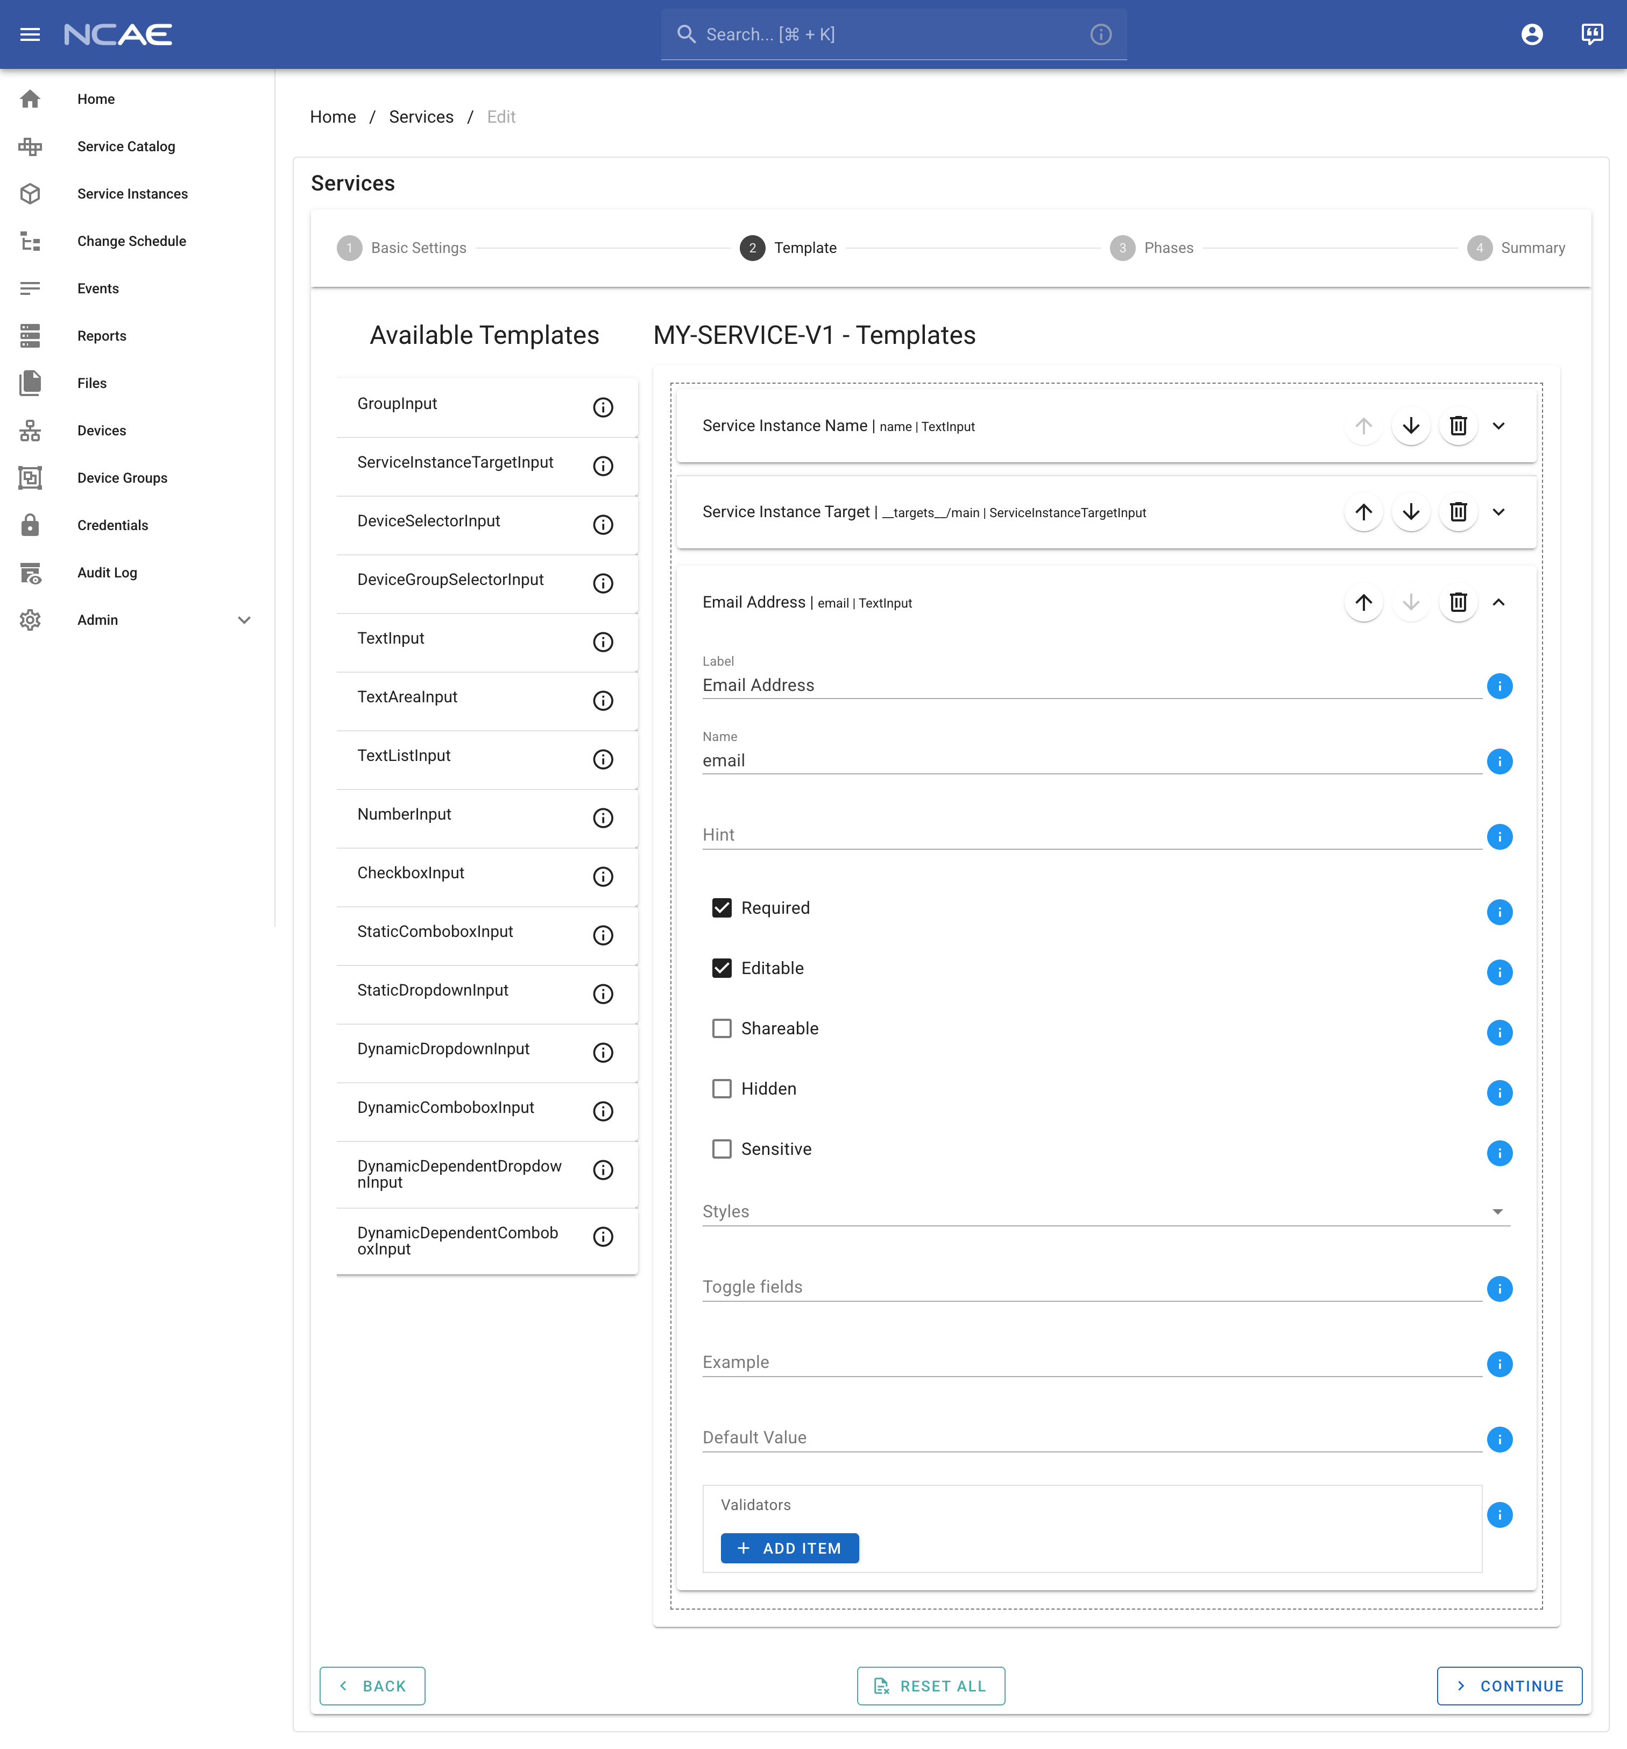Show info for NumberInput template
Viewport: 1627px width, 1749px height.
pyautogui.click(x=603, y=818)
